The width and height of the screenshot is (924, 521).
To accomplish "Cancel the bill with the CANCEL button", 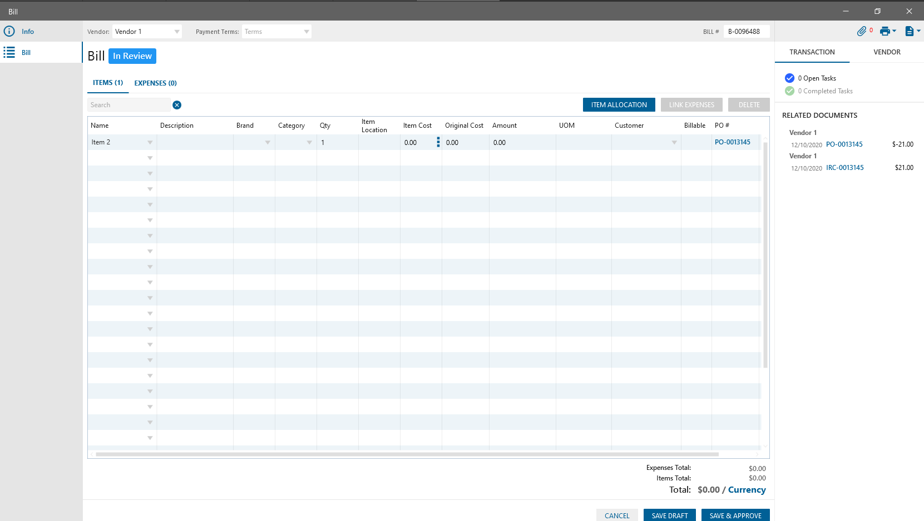I will point(617,515).
